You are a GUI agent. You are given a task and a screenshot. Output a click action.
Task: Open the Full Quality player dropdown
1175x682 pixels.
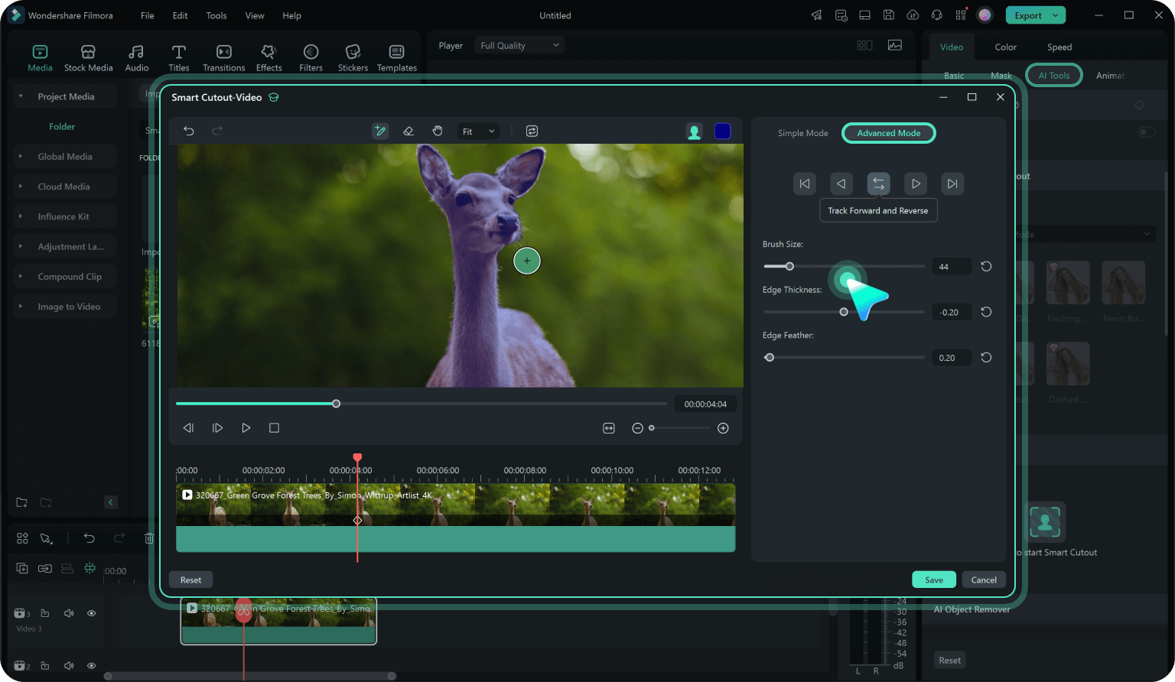[519, 46]
